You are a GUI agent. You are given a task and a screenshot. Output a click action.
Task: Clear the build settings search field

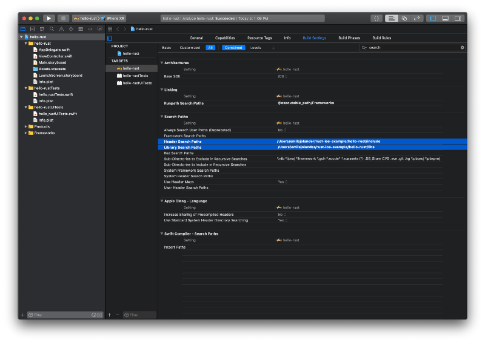point(462,48)
